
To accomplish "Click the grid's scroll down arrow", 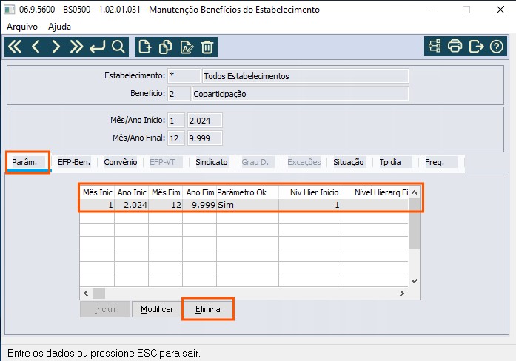I will (415, 281).
